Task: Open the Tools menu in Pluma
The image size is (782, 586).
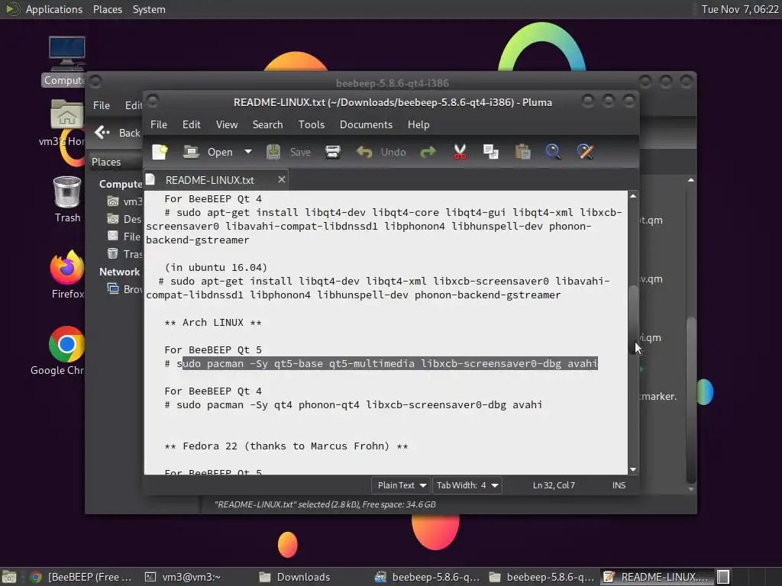Action: [x=312, y=124]
